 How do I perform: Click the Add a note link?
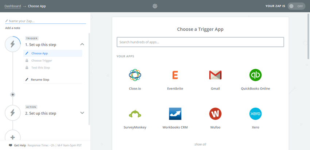[13, 28]
